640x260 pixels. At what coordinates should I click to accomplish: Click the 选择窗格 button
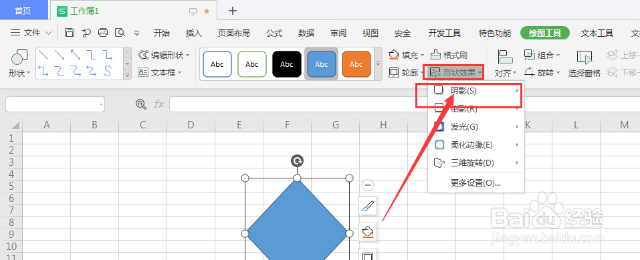pos(584,63)
